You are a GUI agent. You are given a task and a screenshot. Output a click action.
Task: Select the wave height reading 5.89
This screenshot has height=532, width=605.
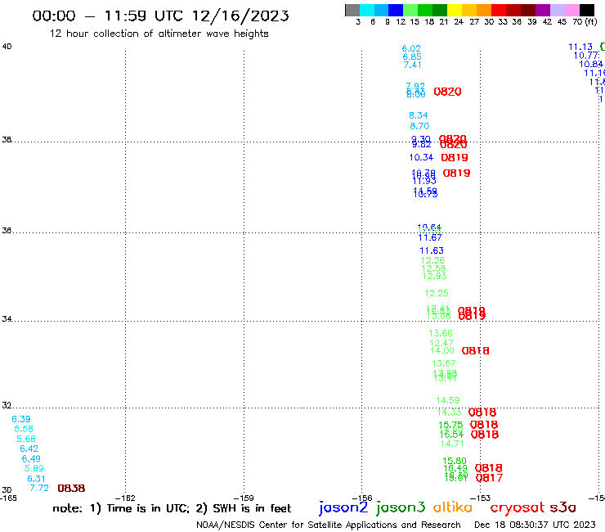pos(34,468)
